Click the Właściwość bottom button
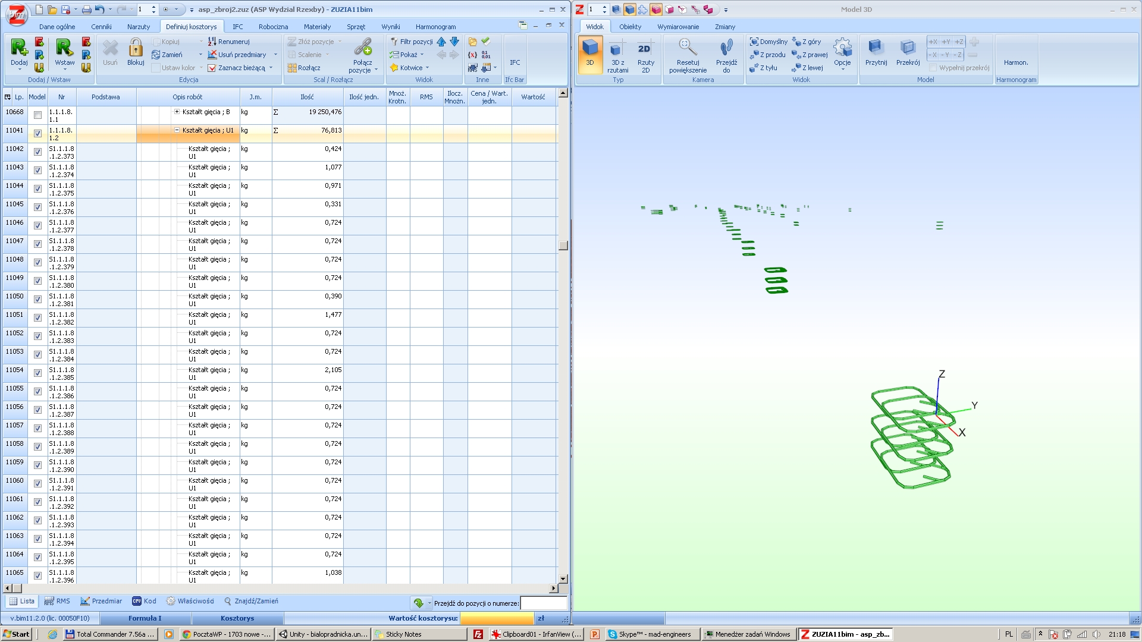The image size is (1142, 642). point(190,601)
